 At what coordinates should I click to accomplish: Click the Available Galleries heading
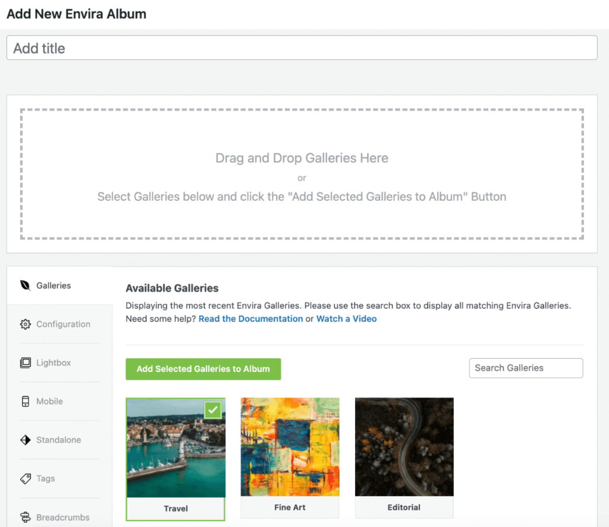(x=172, y=288)
